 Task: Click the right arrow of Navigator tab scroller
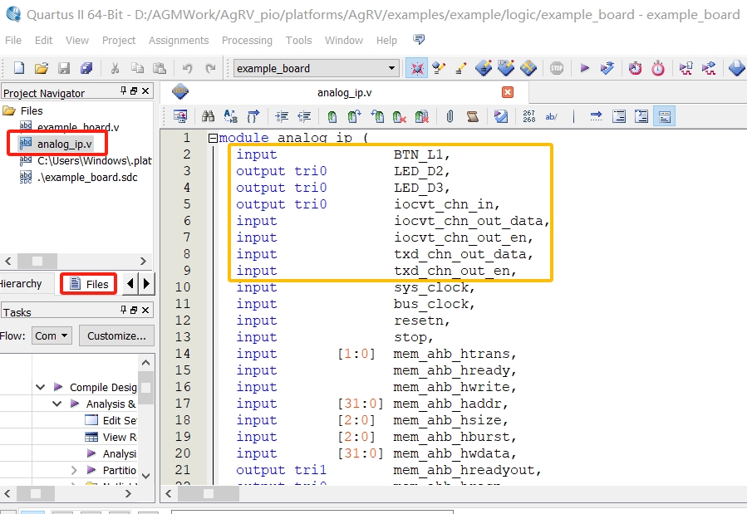tap(147, 284)
